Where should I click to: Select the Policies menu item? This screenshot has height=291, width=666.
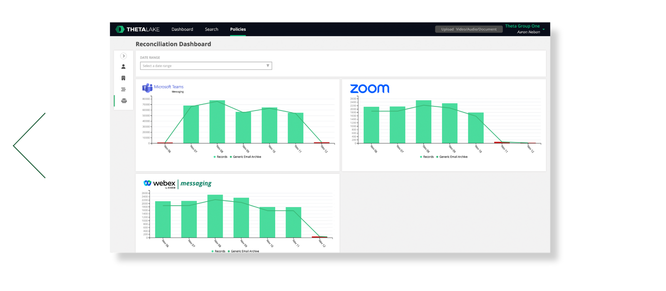(x=238, y=30)
